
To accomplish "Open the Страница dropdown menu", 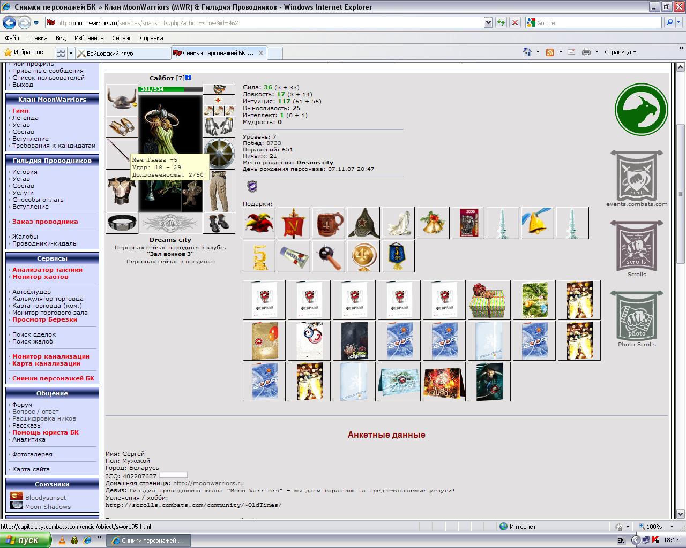I will coord(620,52).
